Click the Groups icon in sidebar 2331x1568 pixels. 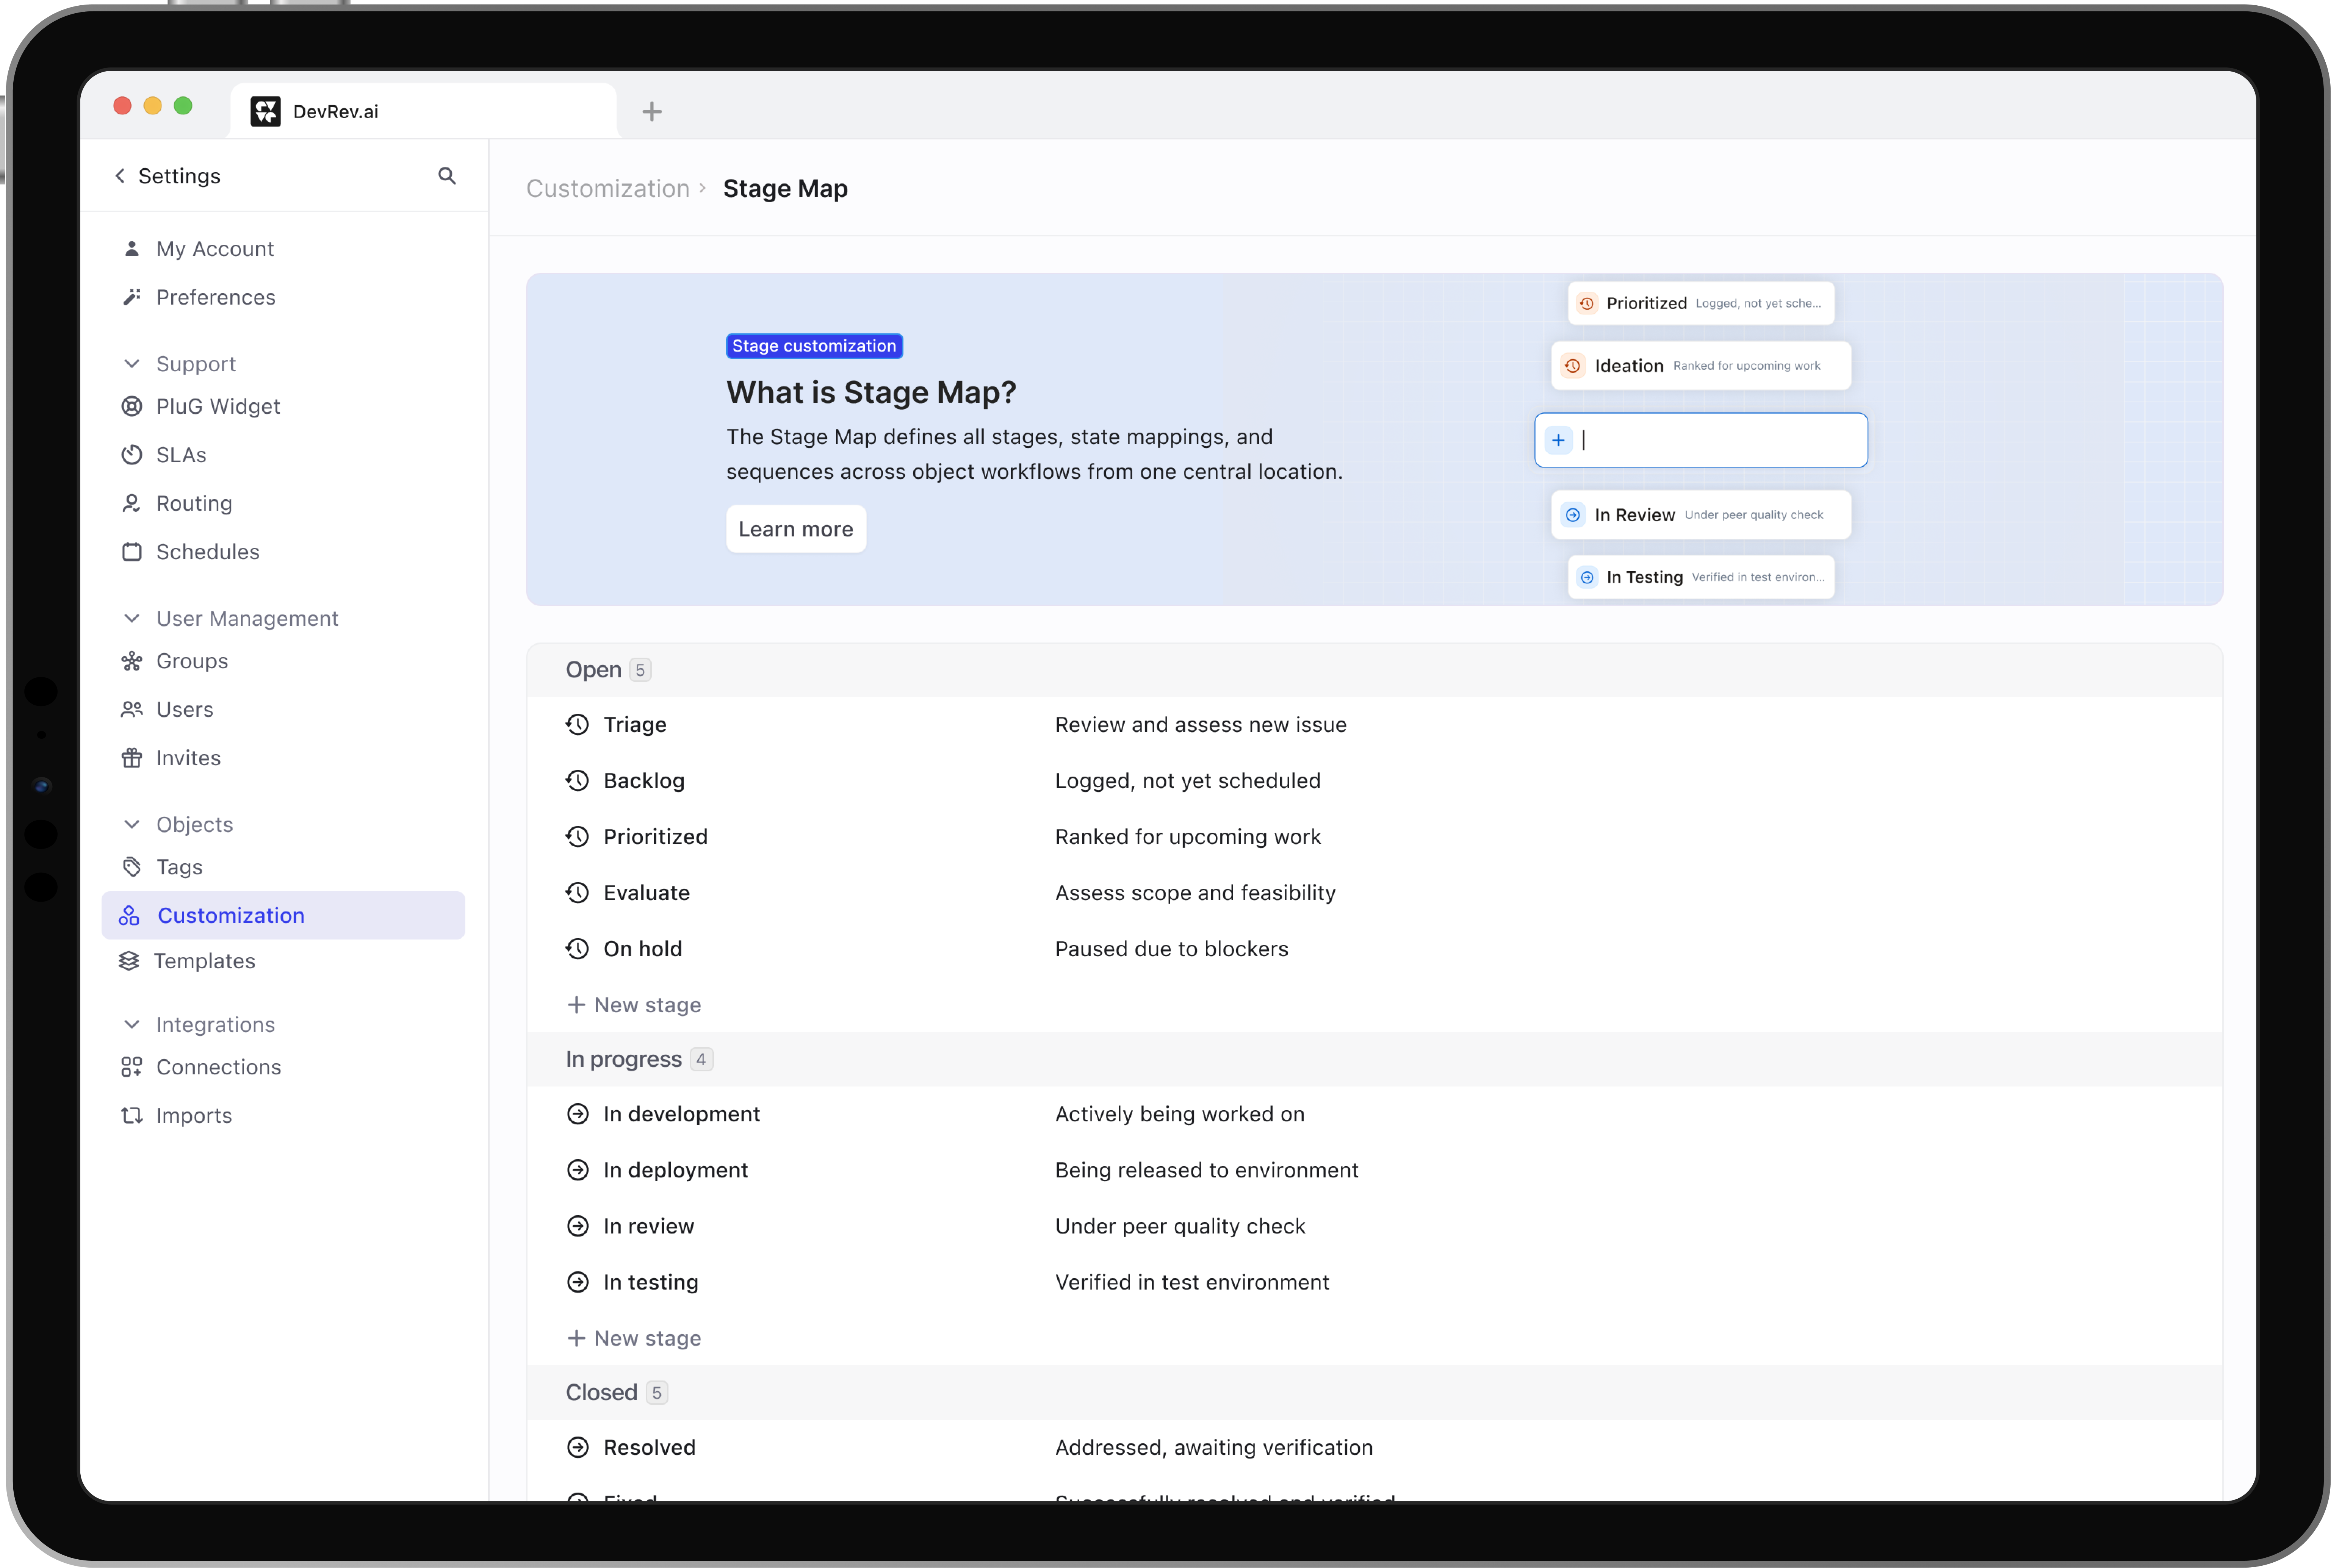click(x=131, y=661)
